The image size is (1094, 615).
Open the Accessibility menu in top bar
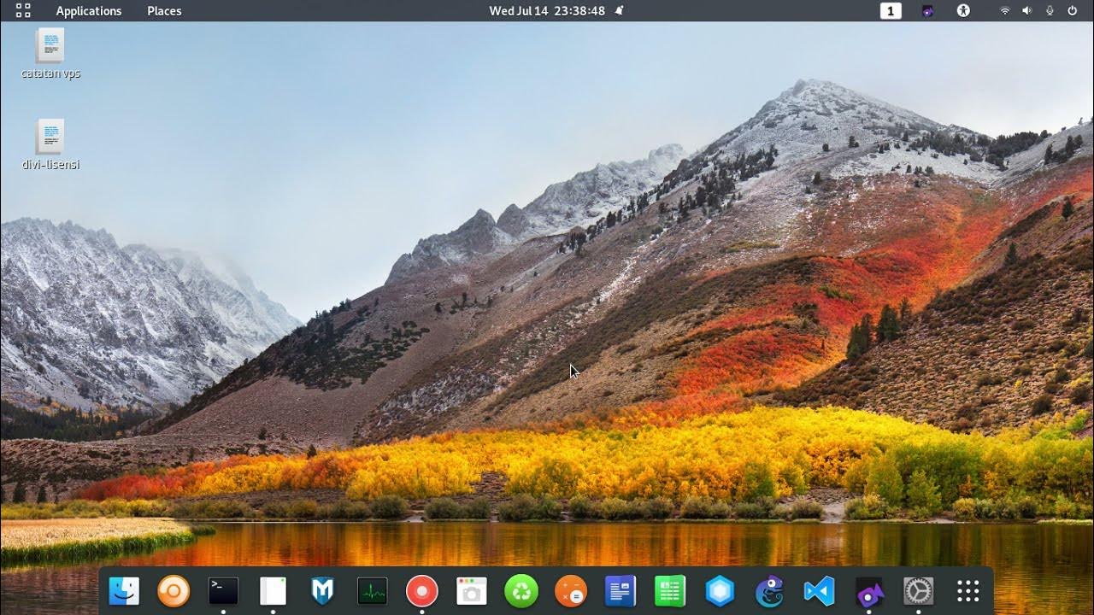964,10
